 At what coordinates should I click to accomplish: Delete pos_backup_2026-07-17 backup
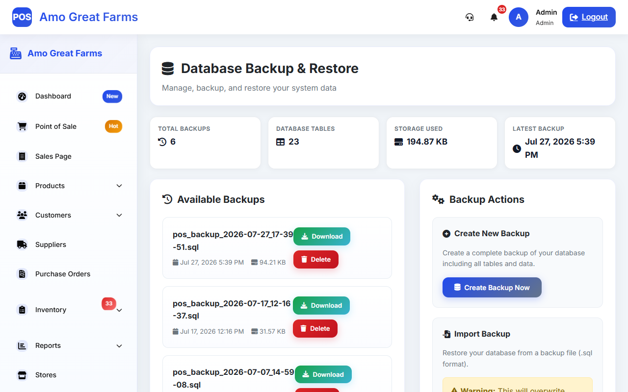point(315,328)
